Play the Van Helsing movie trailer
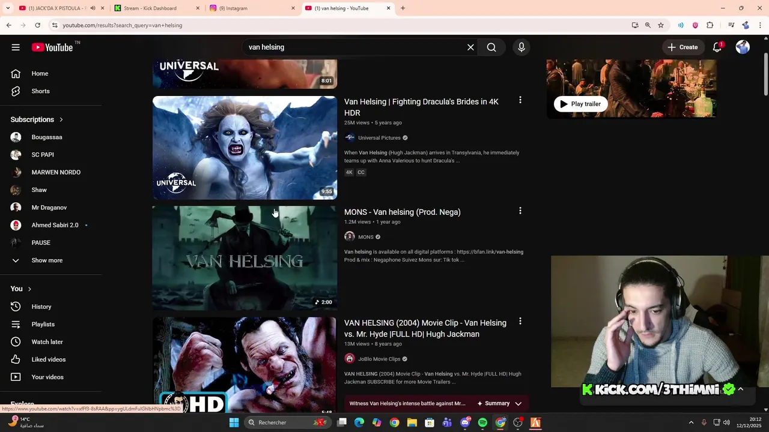The image size is (769, 432). click(x=580, y=104)
